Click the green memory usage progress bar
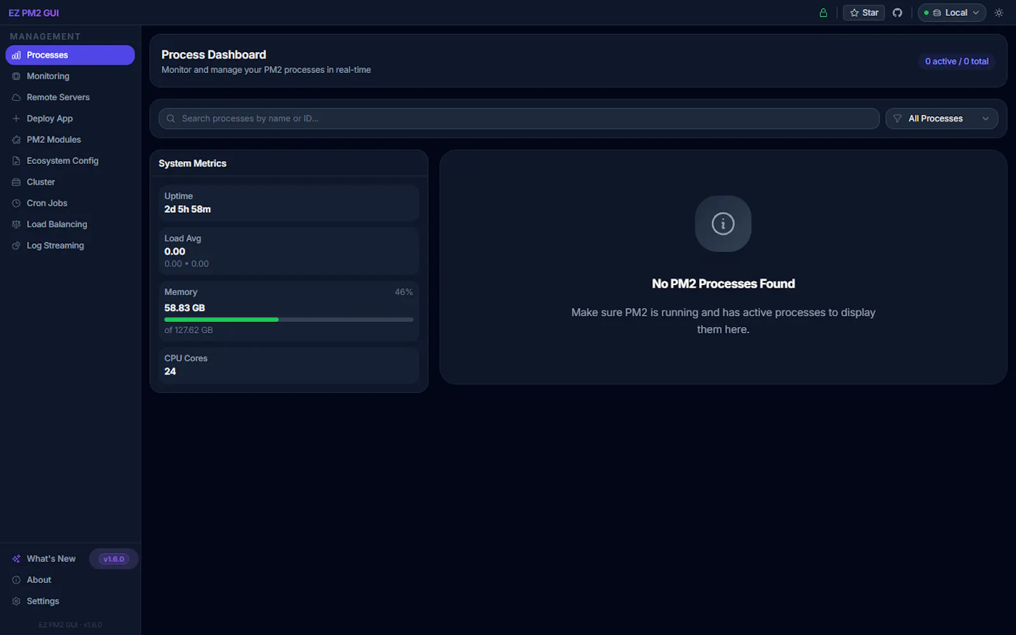The width and height of the screenshot is (1016, 635). [221, 319]
